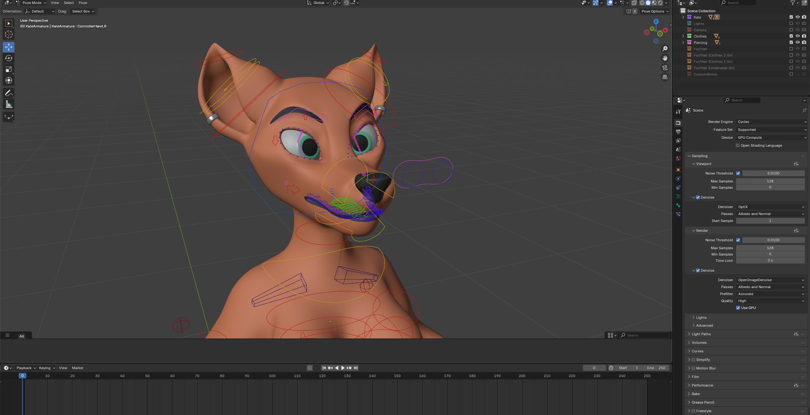
Task: Disable Piercing collection in renders
Action: click(804, 43)
